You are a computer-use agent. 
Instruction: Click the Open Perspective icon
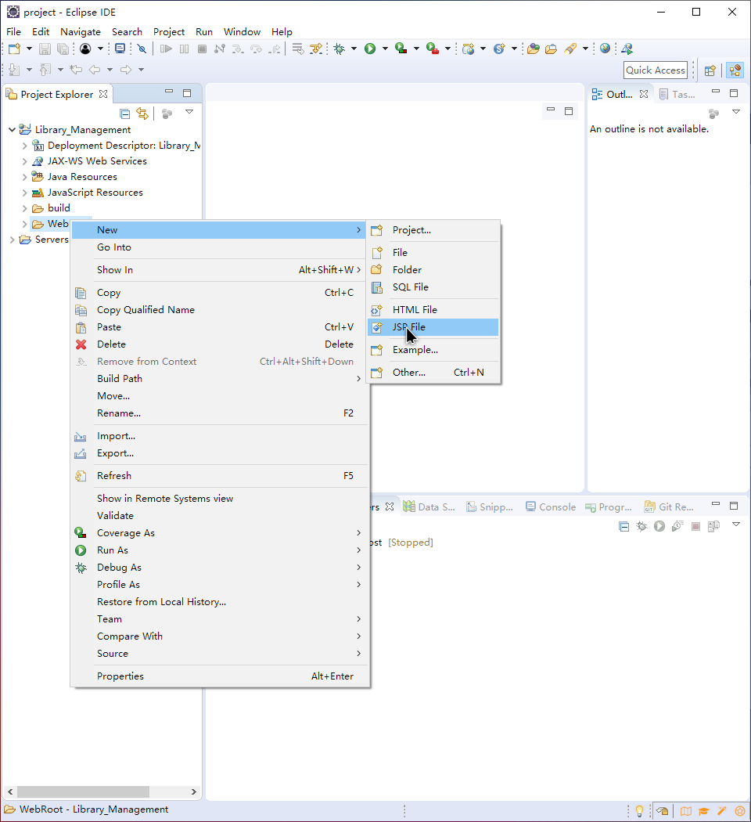click(710, 70)
